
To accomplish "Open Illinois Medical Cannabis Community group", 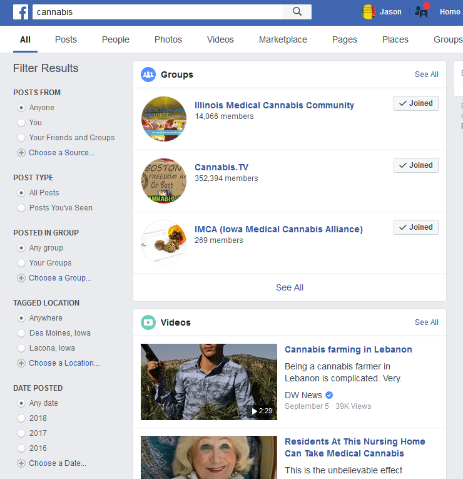I will coord(274,105).
